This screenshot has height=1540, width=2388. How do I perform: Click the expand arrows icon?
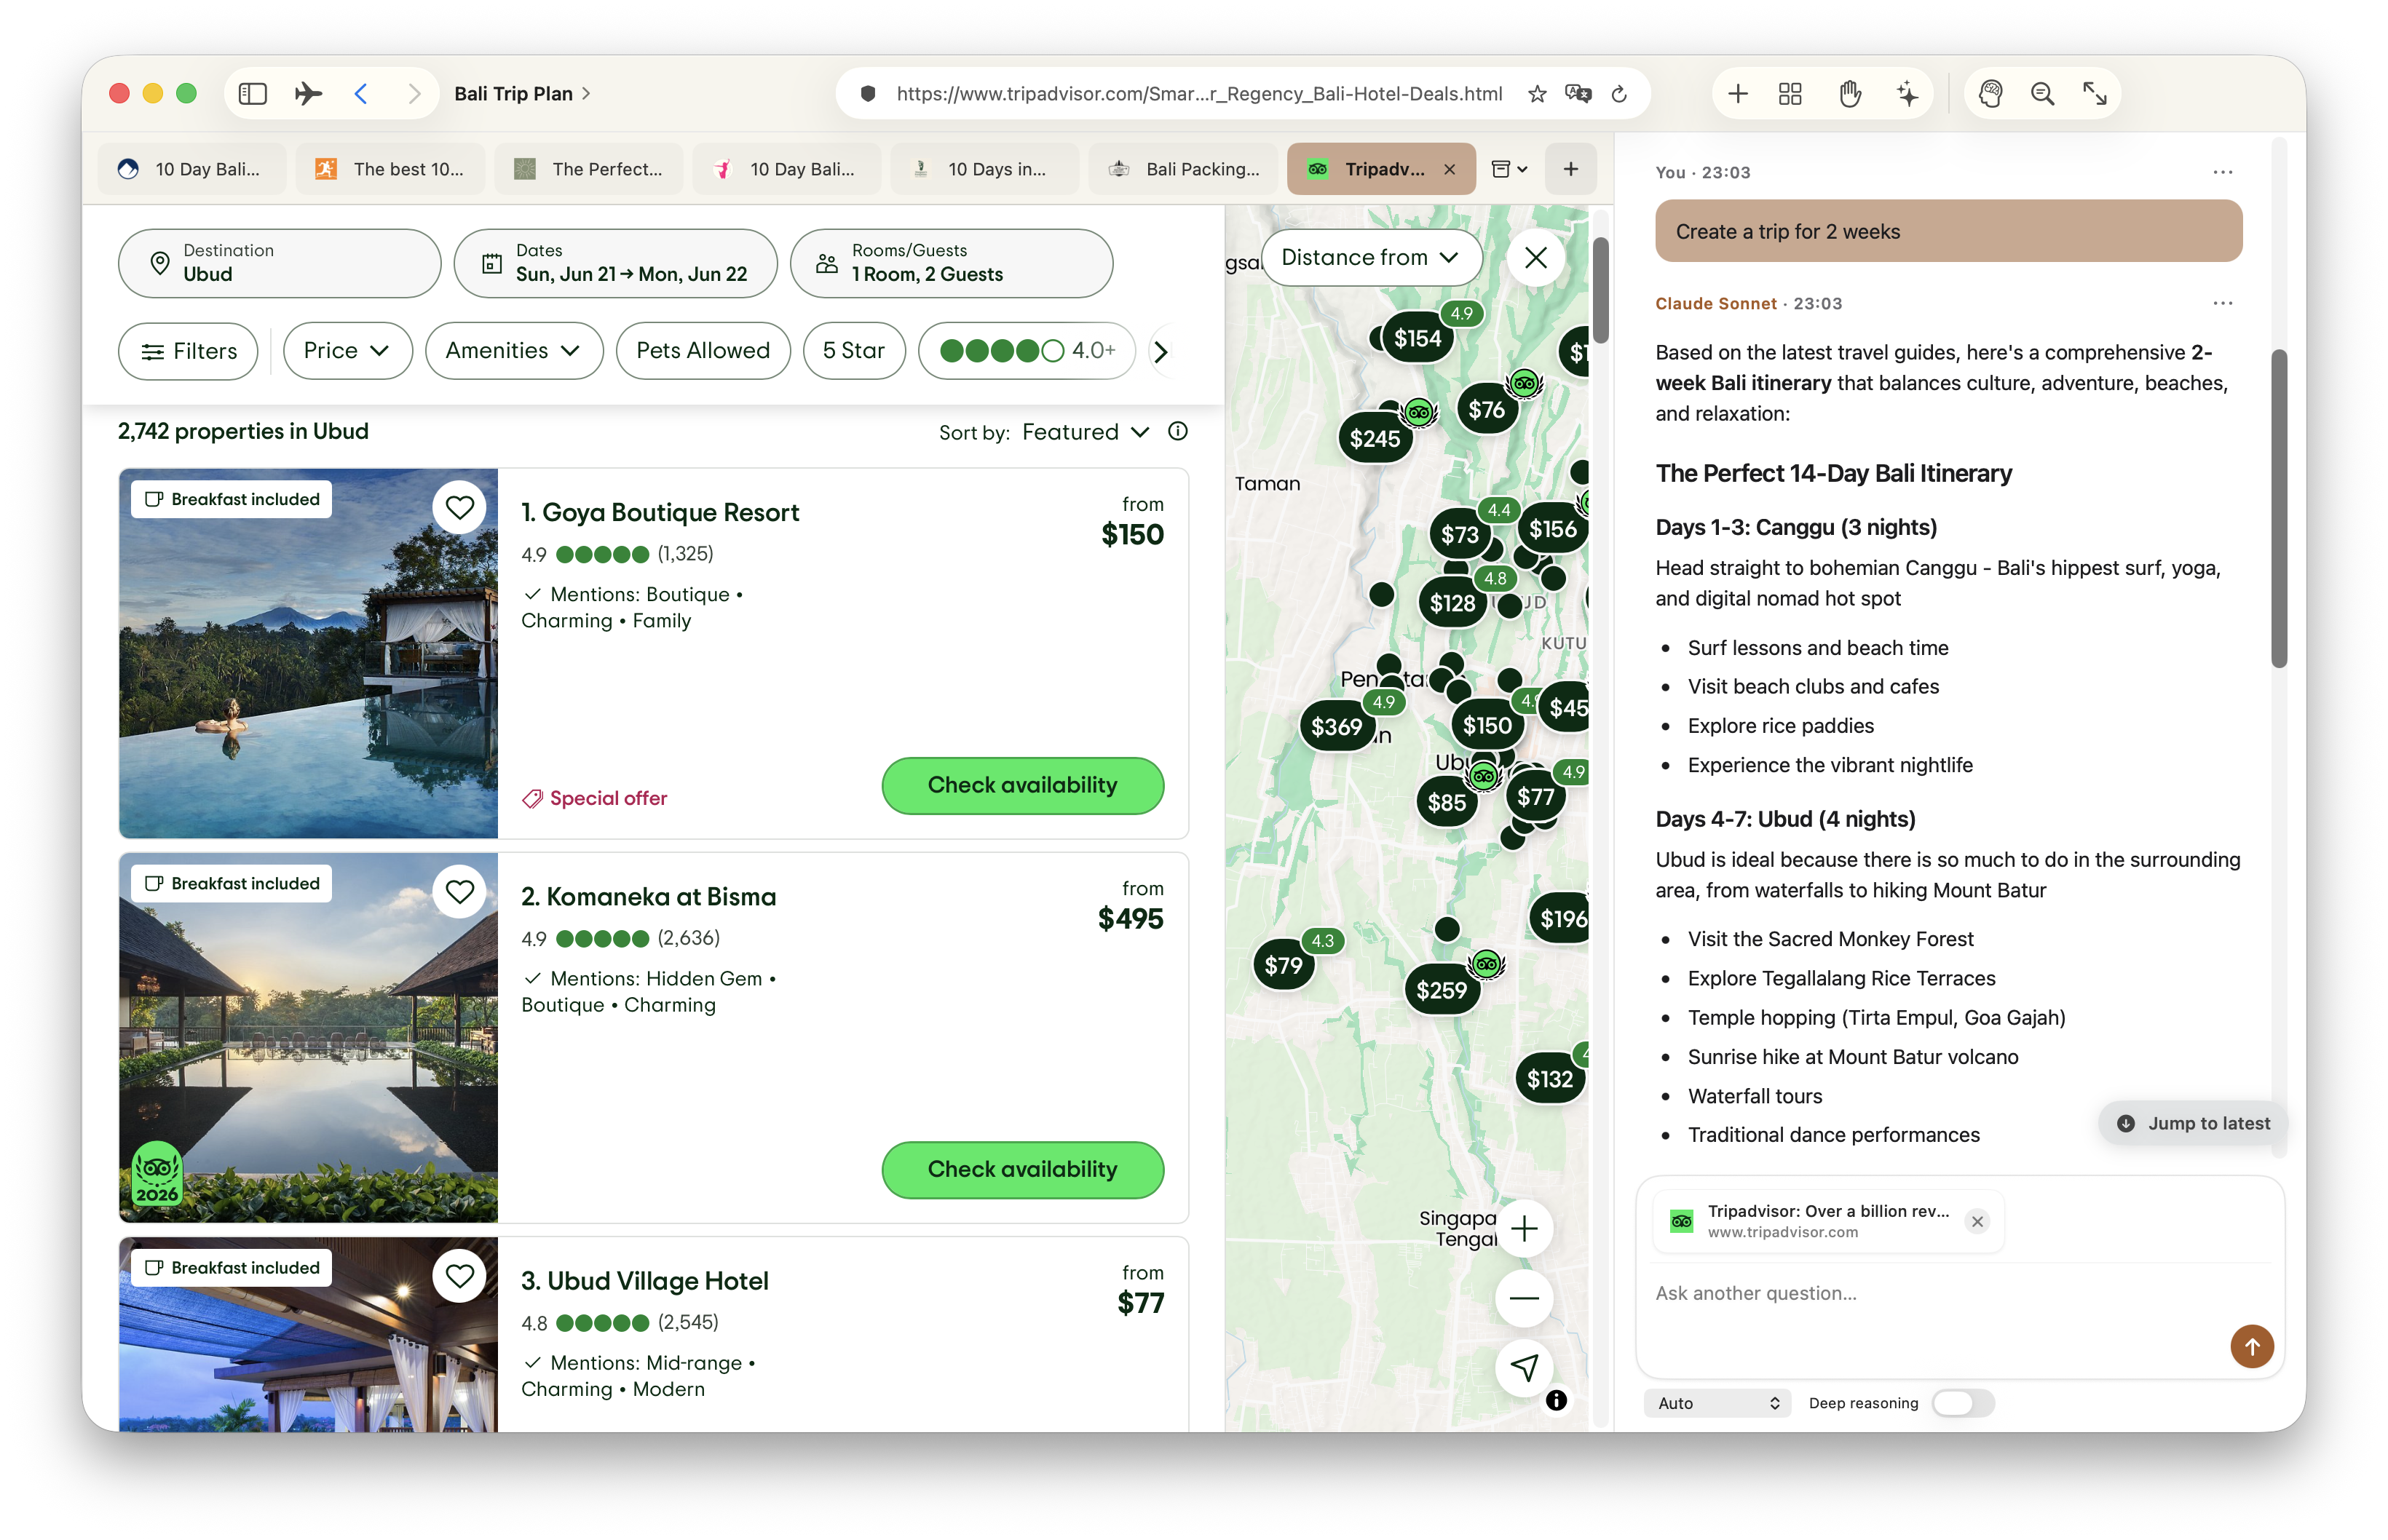coord(2095,94)
